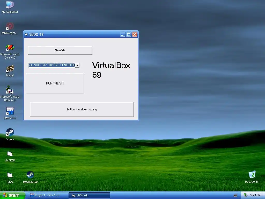Click the 5:24 PM taskbar clock
The height and width of the screenshot is (199, 265).
(x=255, y=195)
